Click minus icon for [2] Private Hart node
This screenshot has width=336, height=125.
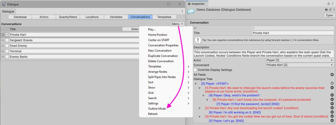(x=332, y=108)
